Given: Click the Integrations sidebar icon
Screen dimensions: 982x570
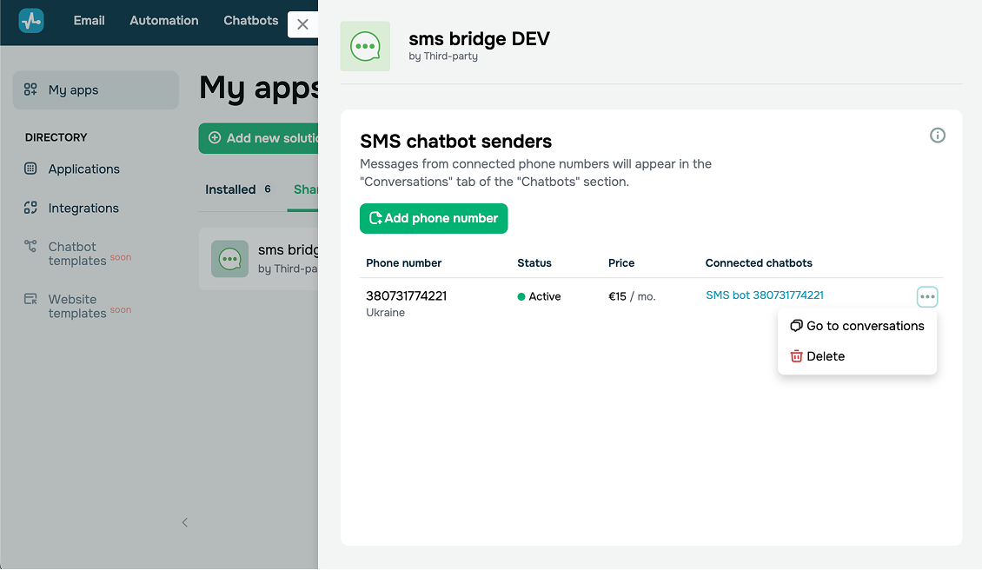Looking at the screenshot, I should (31, 208).
